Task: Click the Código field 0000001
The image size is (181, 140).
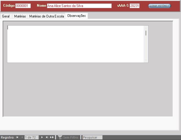Action: [x=23, y=6]
